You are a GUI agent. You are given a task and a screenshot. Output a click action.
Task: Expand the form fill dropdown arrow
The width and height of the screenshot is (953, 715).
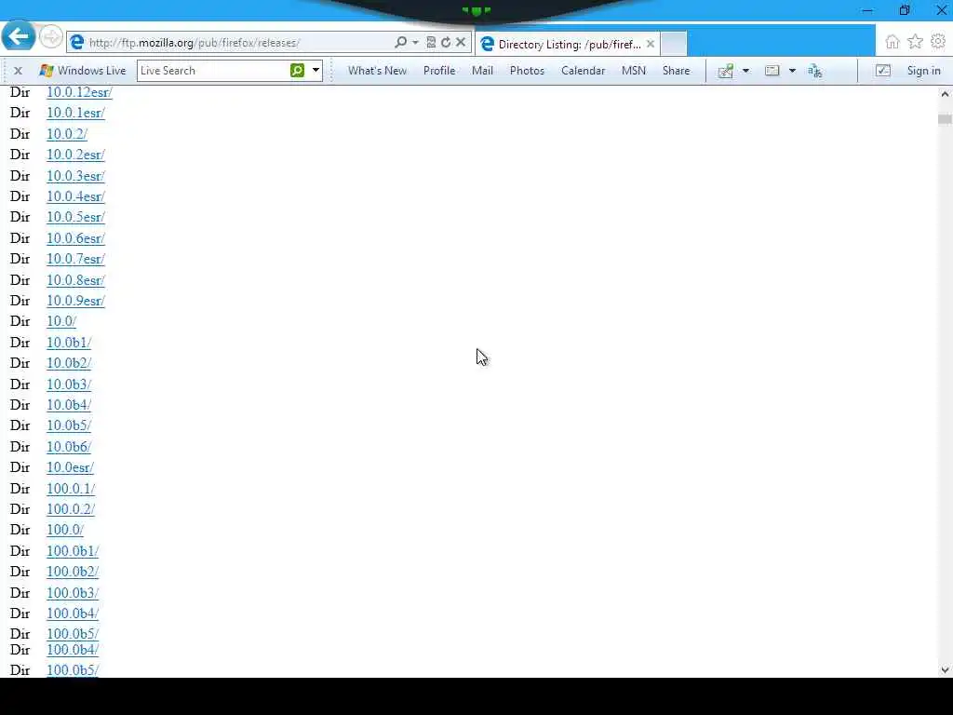tap(792, 71)
